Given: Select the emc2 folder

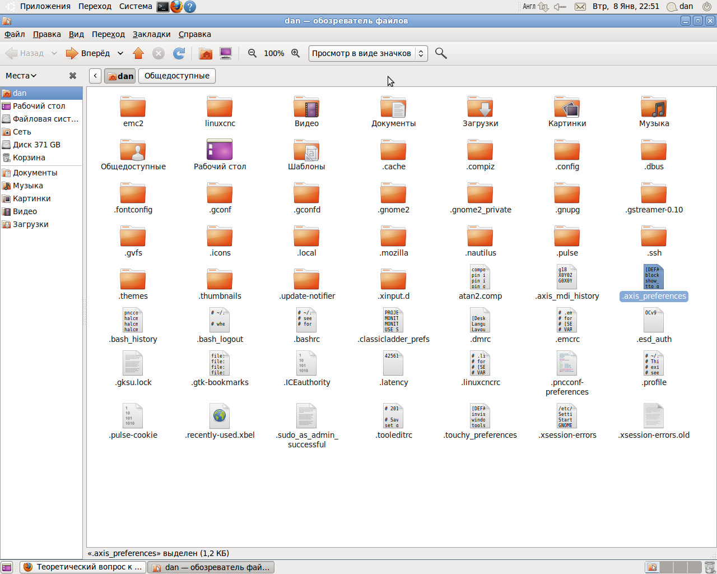Looking at the screenshot, I should tap(133, 112).
